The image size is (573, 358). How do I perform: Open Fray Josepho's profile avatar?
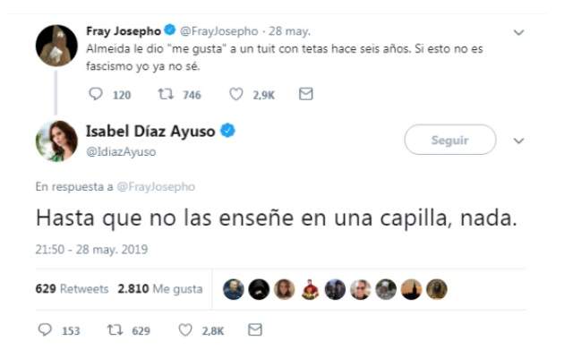point(56,46)
